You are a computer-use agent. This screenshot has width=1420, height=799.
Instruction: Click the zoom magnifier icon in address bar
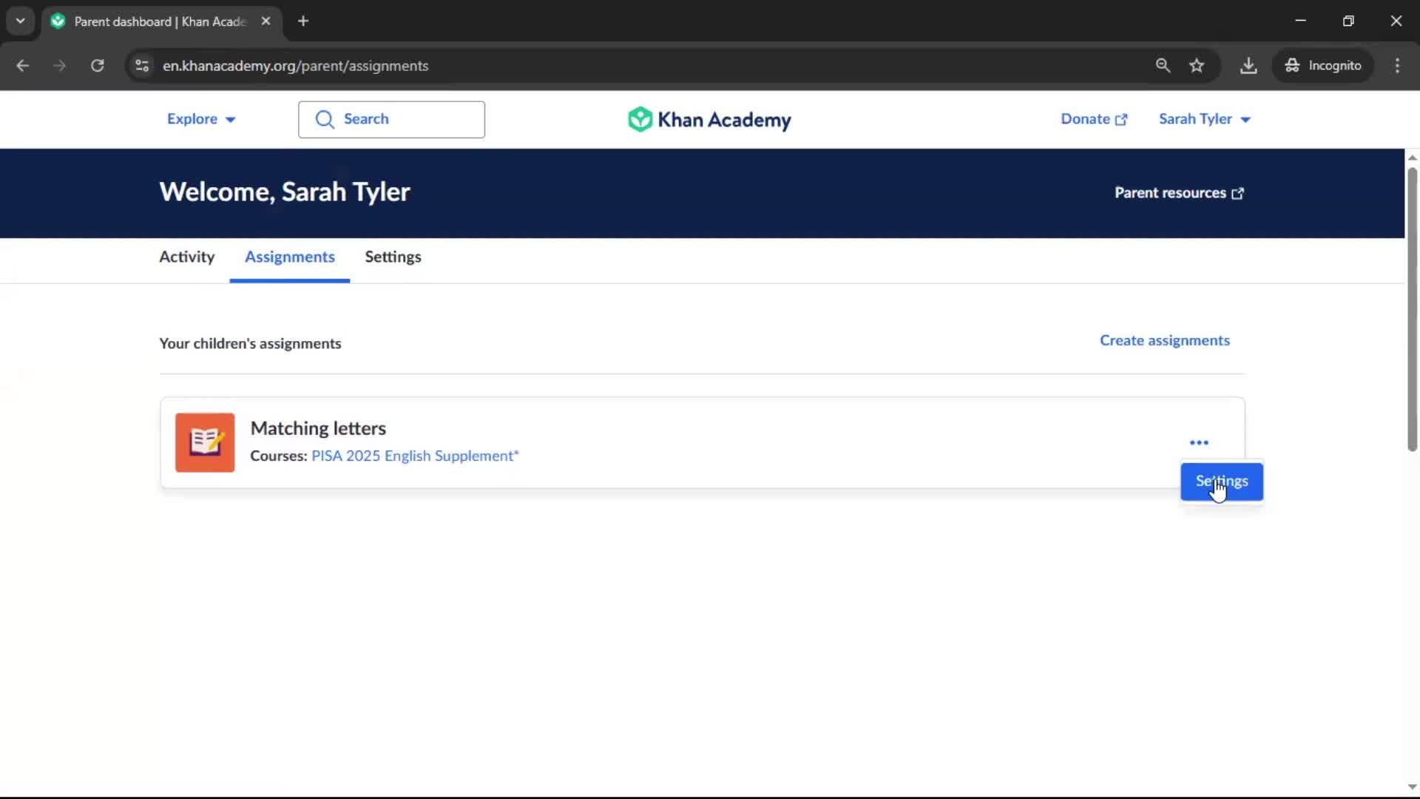[1163, 65]
